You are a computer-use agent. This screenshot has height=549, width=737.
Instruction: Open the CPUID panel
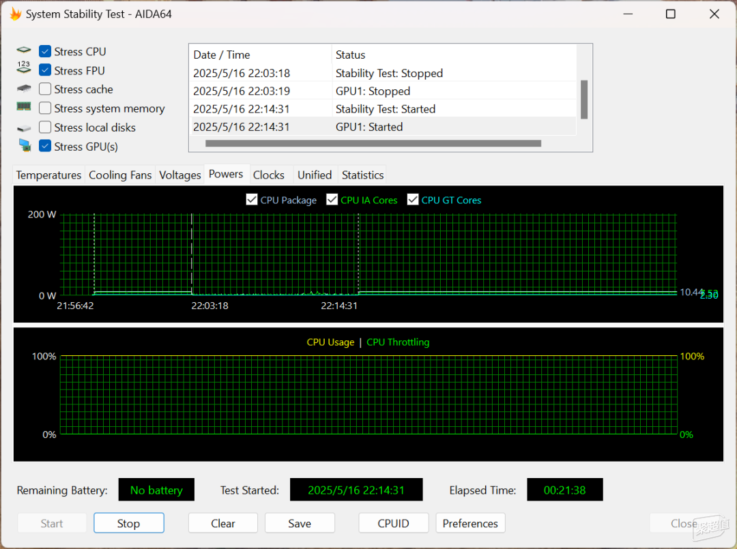click(394, 523)
